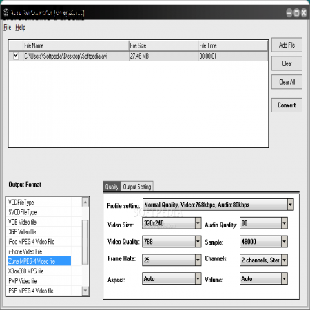Select PSP MPEG-4 Video file format
The height and width of the screenshot is (310, 310).
tap(39, 291)
